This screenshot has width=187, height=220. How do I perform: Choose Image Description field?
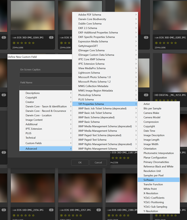(x=159, y=135)
